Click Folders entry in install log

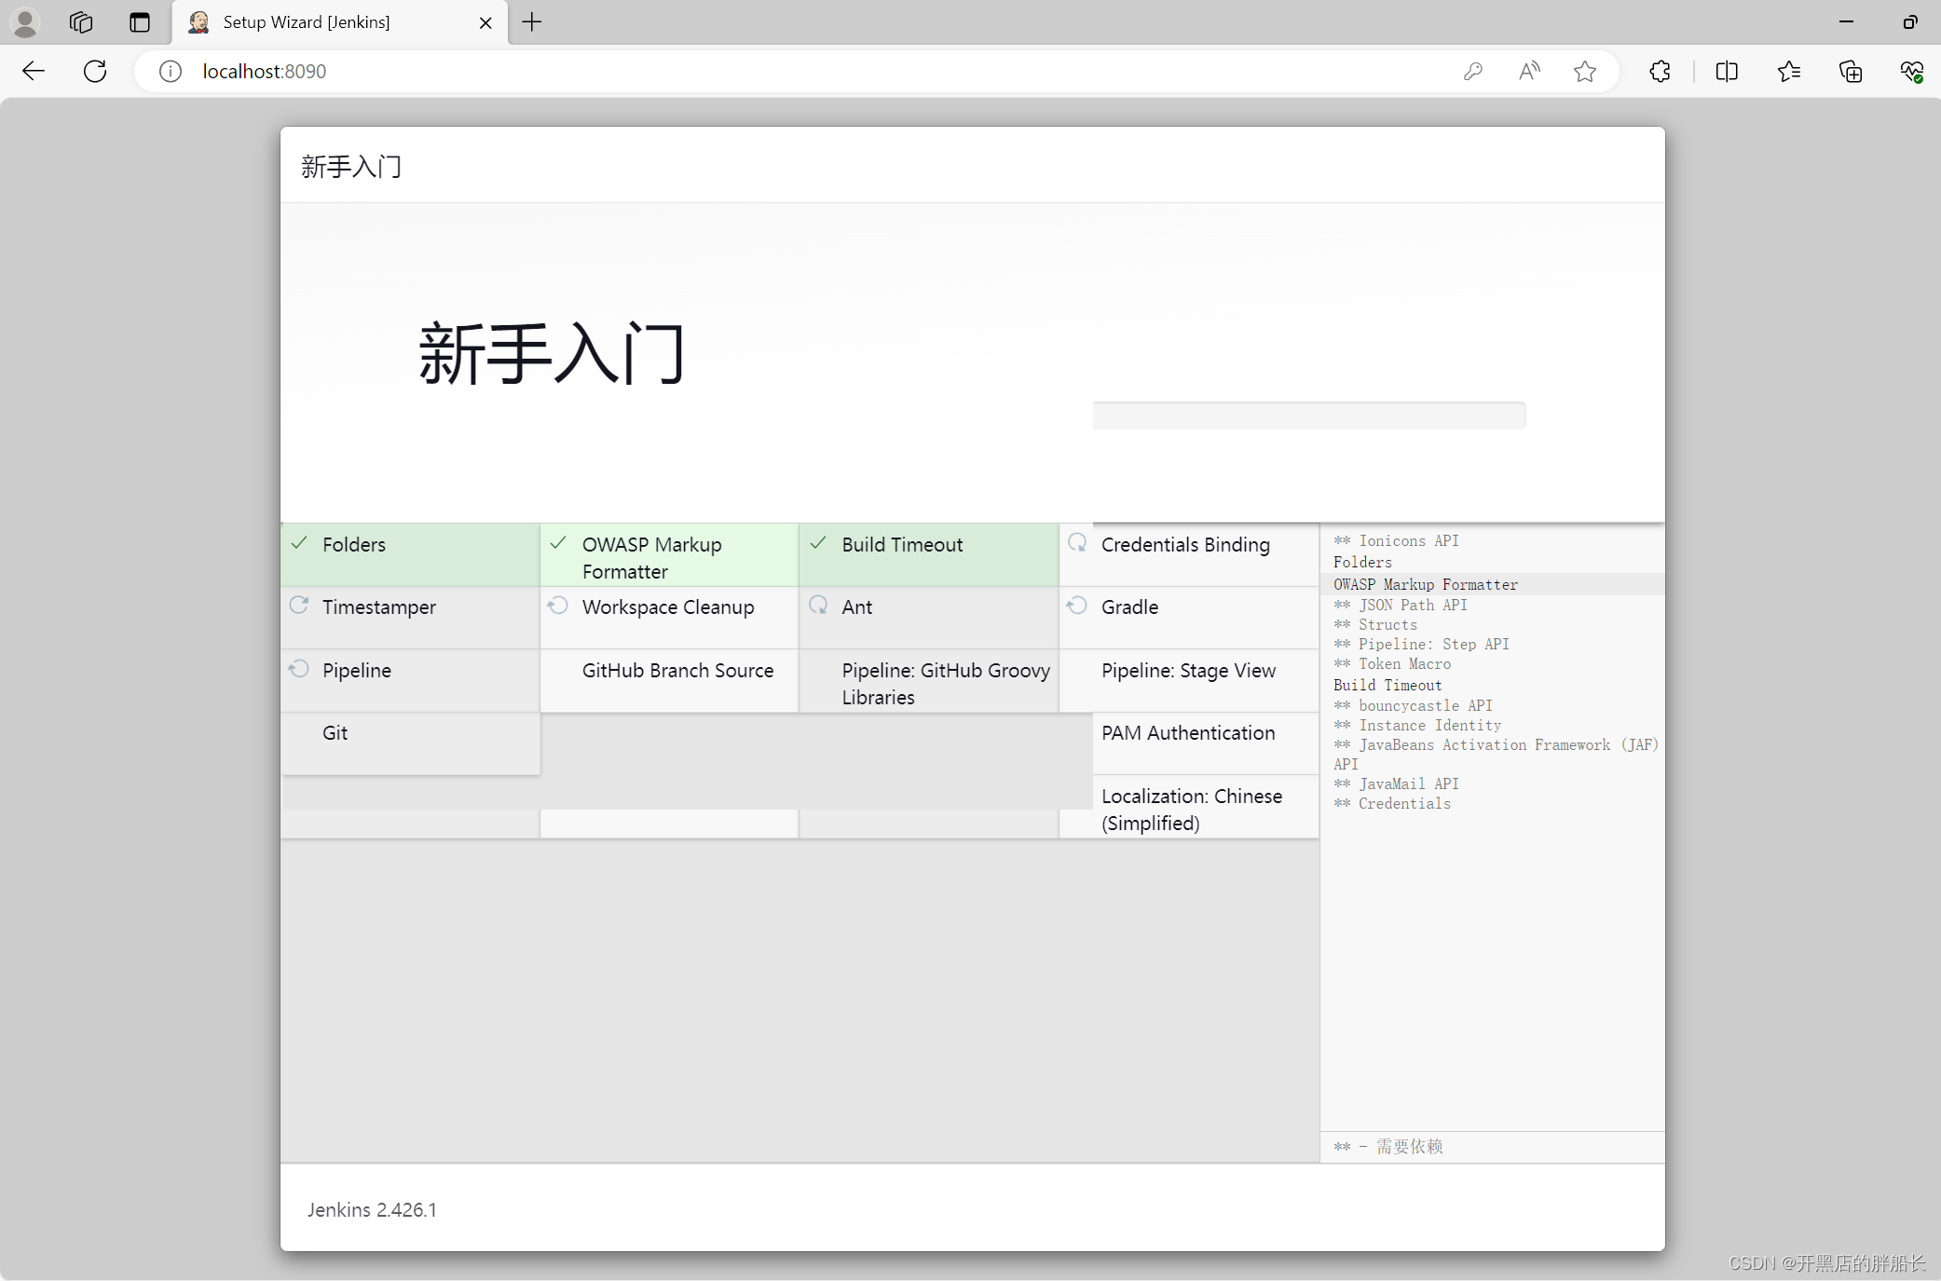tap(1362, 562)
